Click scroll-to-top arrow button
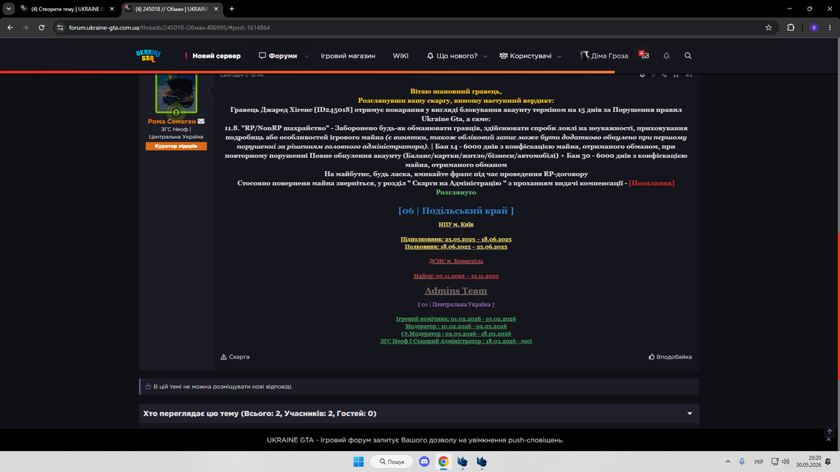 point(829,431)
